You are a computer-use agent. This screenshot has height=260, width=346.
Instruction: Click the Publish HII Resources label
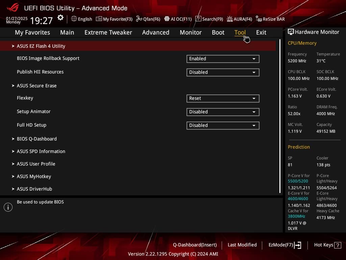pos(40,72)
